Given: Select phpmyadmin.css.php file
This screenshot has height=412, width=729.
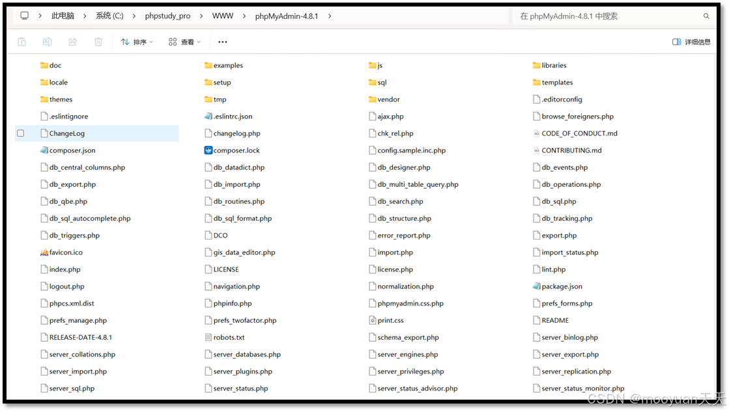Looking at the screenshot, I should pos(407,303).
